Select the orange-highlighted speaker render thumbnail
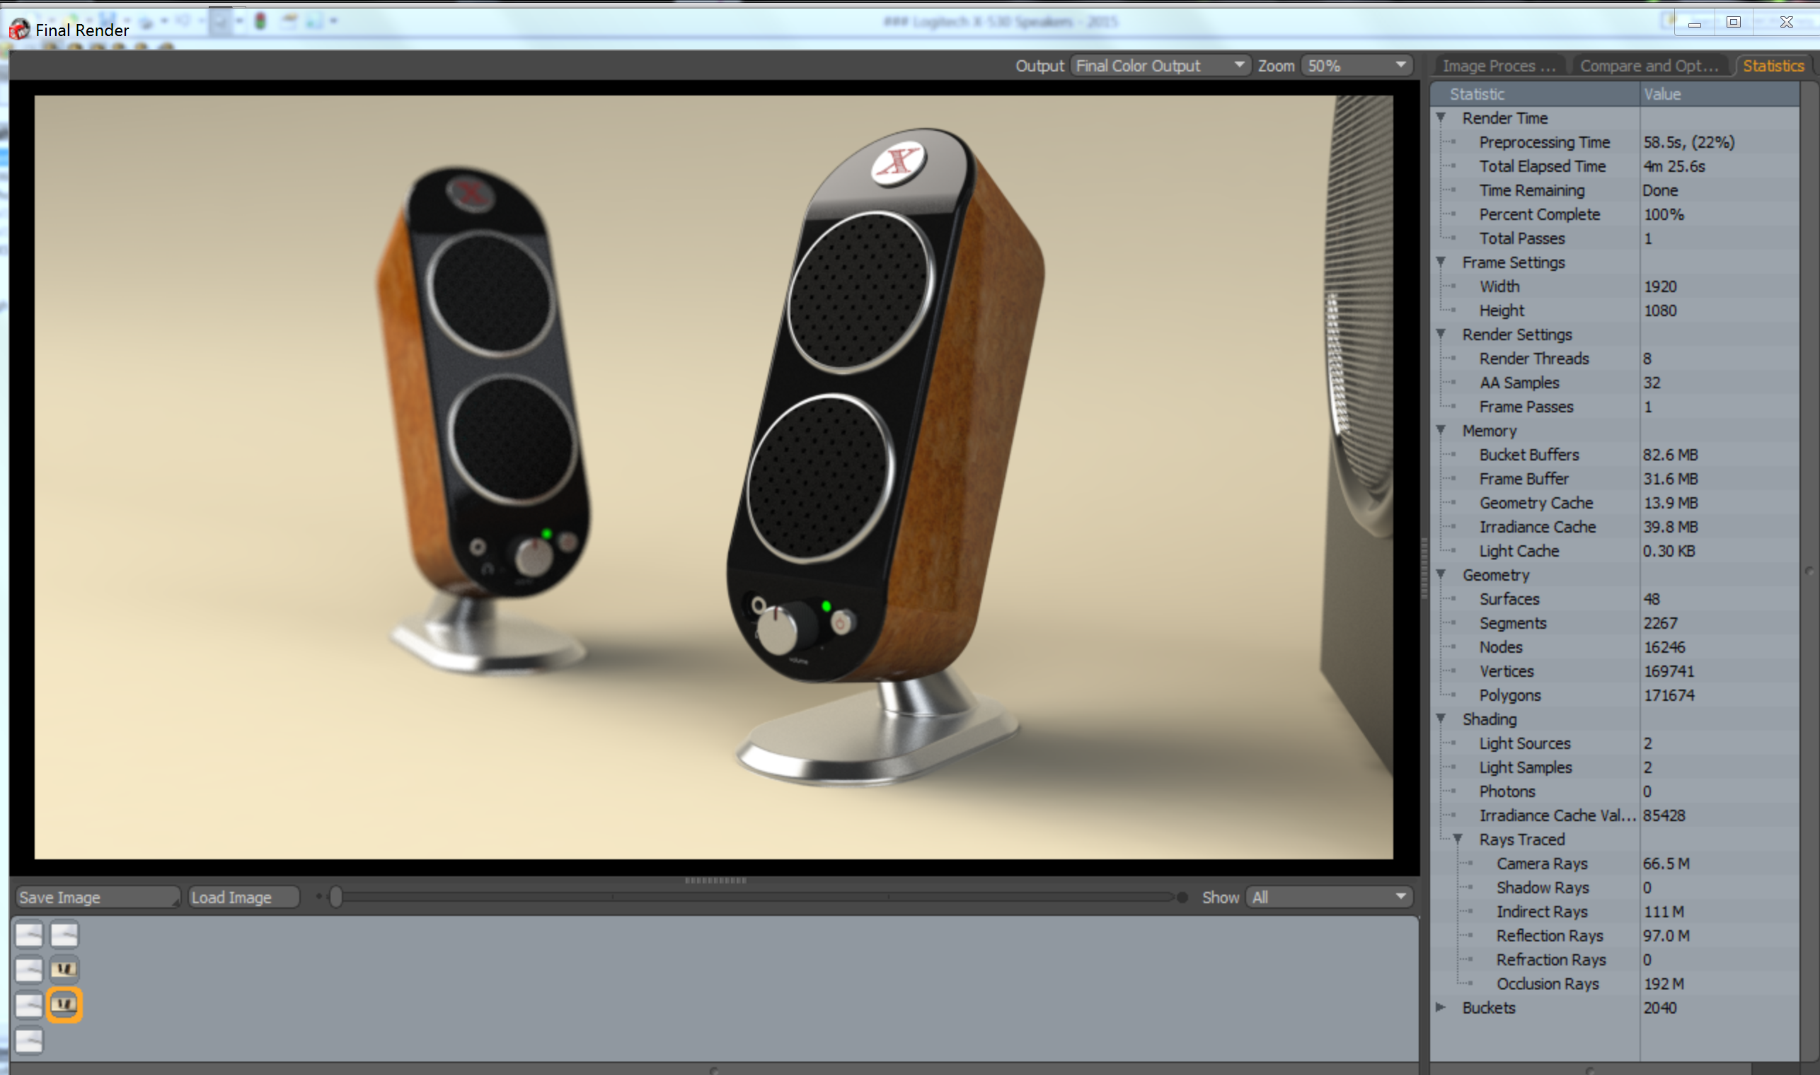This screenshot has height=1075, width=1820. (x=64, y=1004)
